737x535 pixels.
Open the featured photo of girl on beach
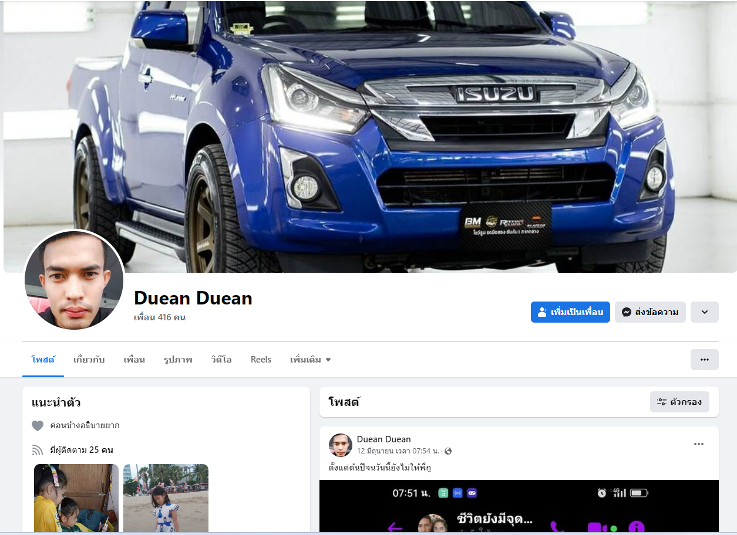click(x=166, y=498)
